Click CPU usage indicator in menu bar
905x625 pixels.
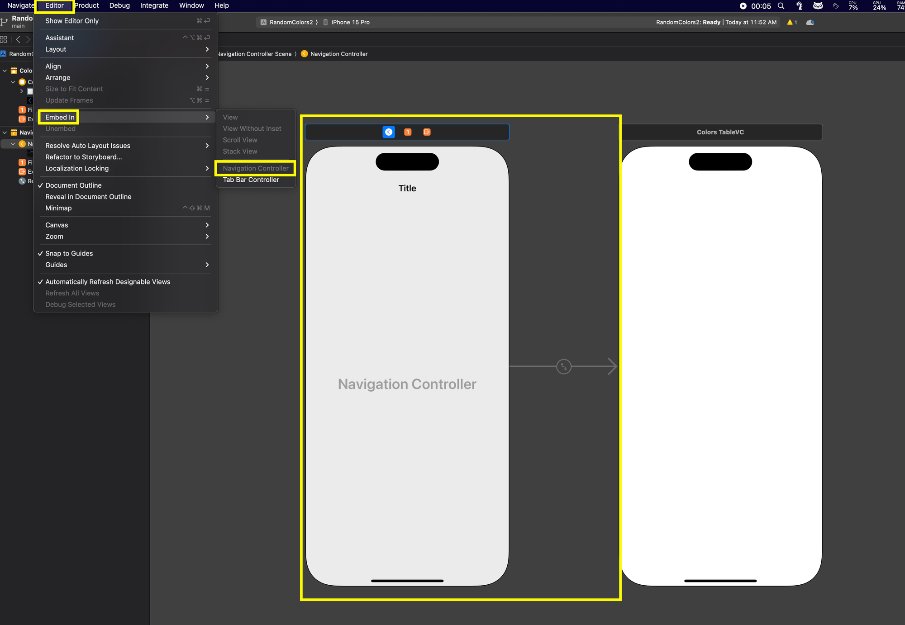(x=852, y=5)
